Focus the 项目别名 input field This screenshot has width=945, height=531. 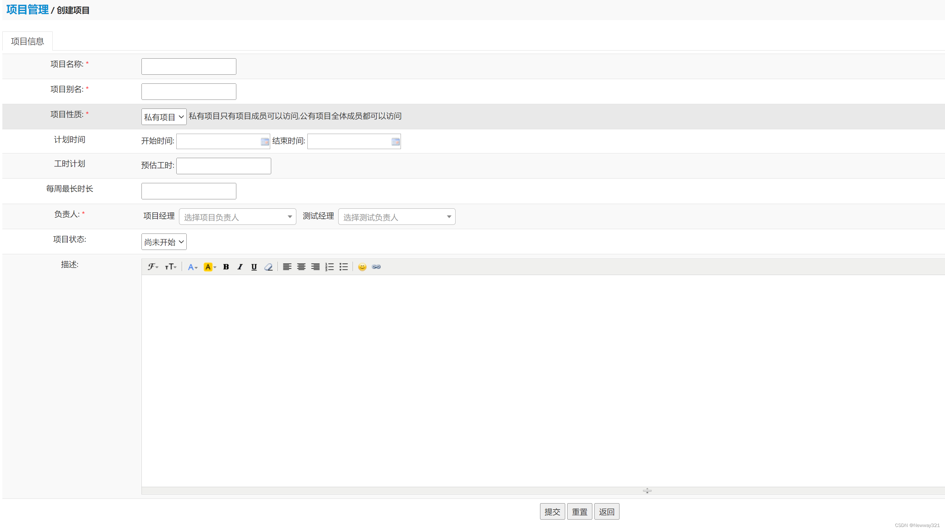pos(189,92)
